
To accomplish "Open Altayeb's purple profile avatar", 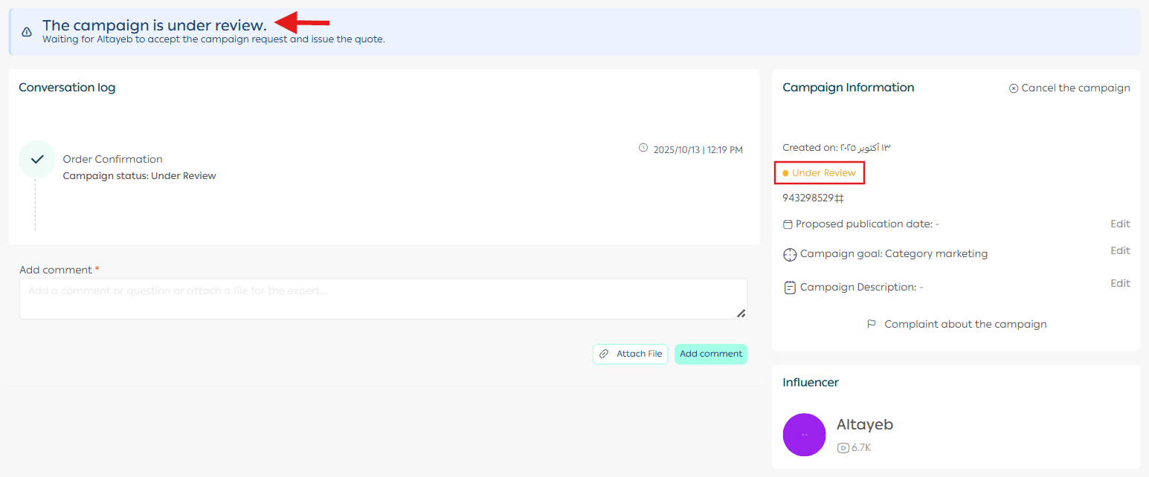I will (x=804, y=435).
